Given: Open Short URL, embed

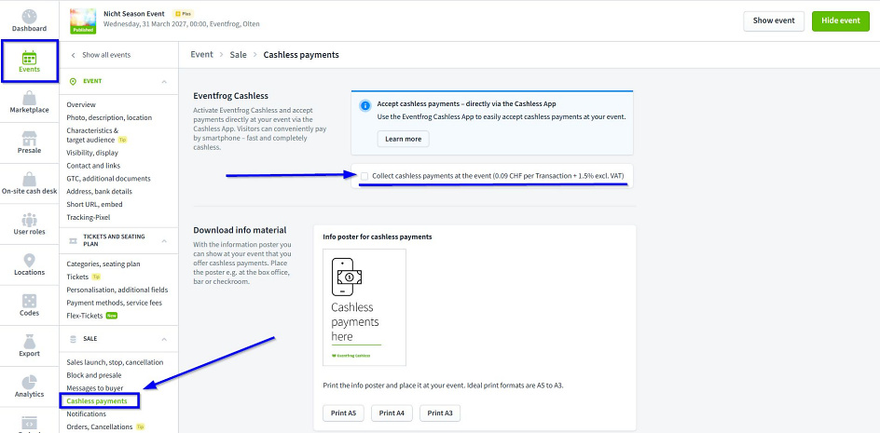Looking at the screenshot, I should (x=94, y=204).
